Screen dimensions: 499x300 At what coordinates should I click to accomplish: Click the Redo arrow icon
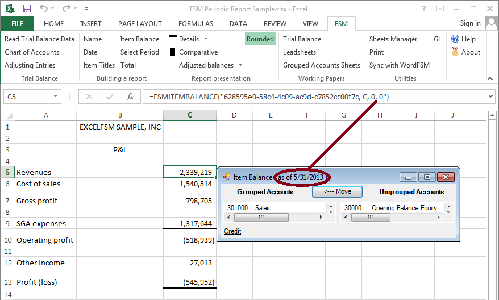tap(66, 9)
